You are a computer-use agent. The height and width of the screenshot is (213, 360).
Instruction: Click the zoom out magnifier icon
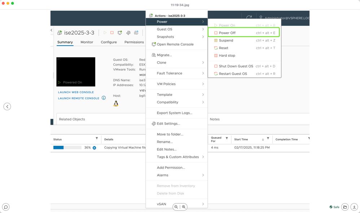[x=176, y=207]
